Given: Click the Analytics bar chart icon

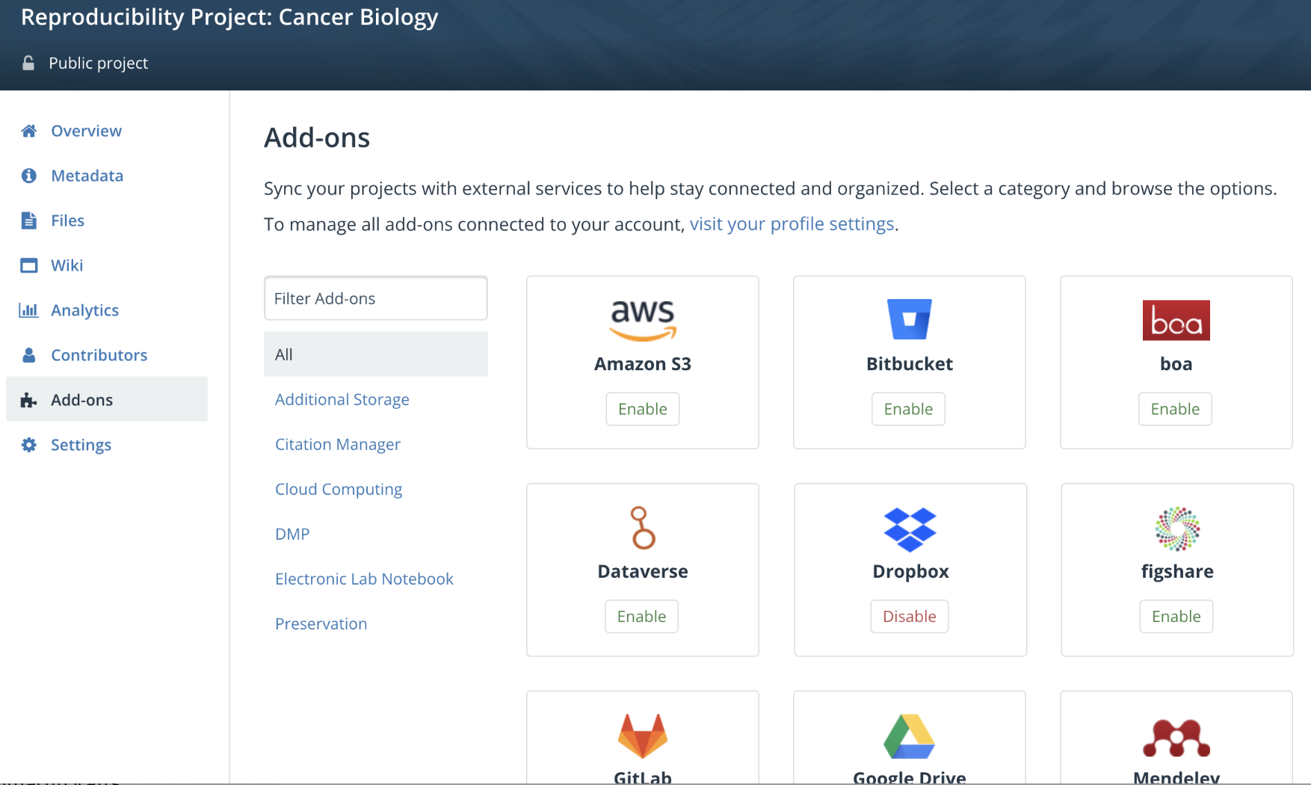Looking at the screenshot, I should click(x=29, y=310).
